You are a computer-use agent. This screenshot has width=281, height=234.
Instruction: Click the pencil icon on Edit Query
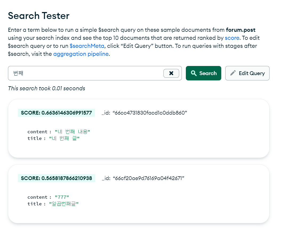[233, 73]
